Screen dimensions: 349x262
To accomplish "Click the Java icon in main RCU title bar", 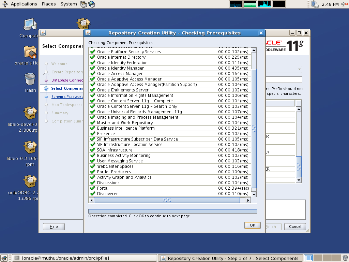I will (x=43, y=33).
